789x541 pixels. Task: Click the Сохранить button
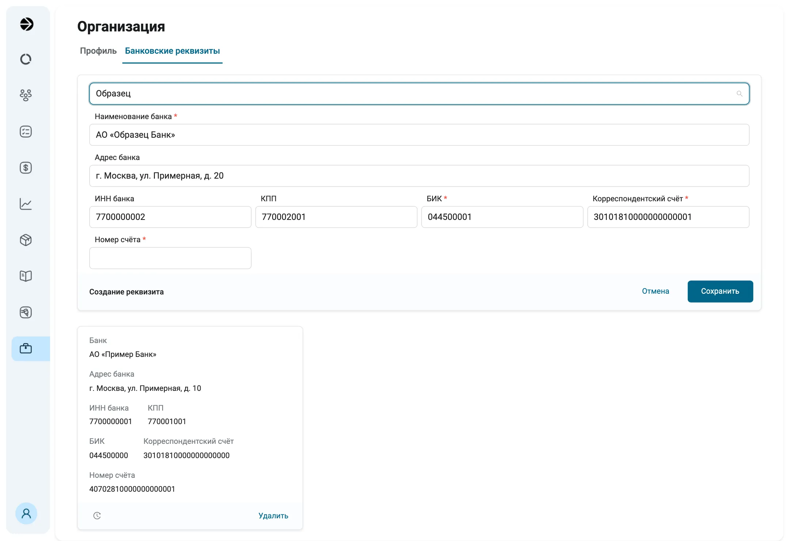click(x=720, y=292)
